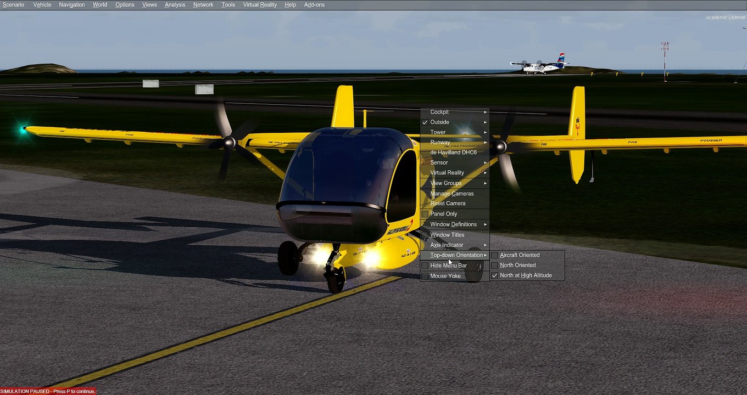Open the Options menu
Viewport: 747px width, 395px height.
pos(125,4)
